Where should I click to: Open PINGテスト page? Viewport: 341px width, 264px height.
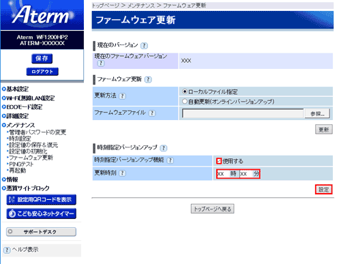coord(21,164)
